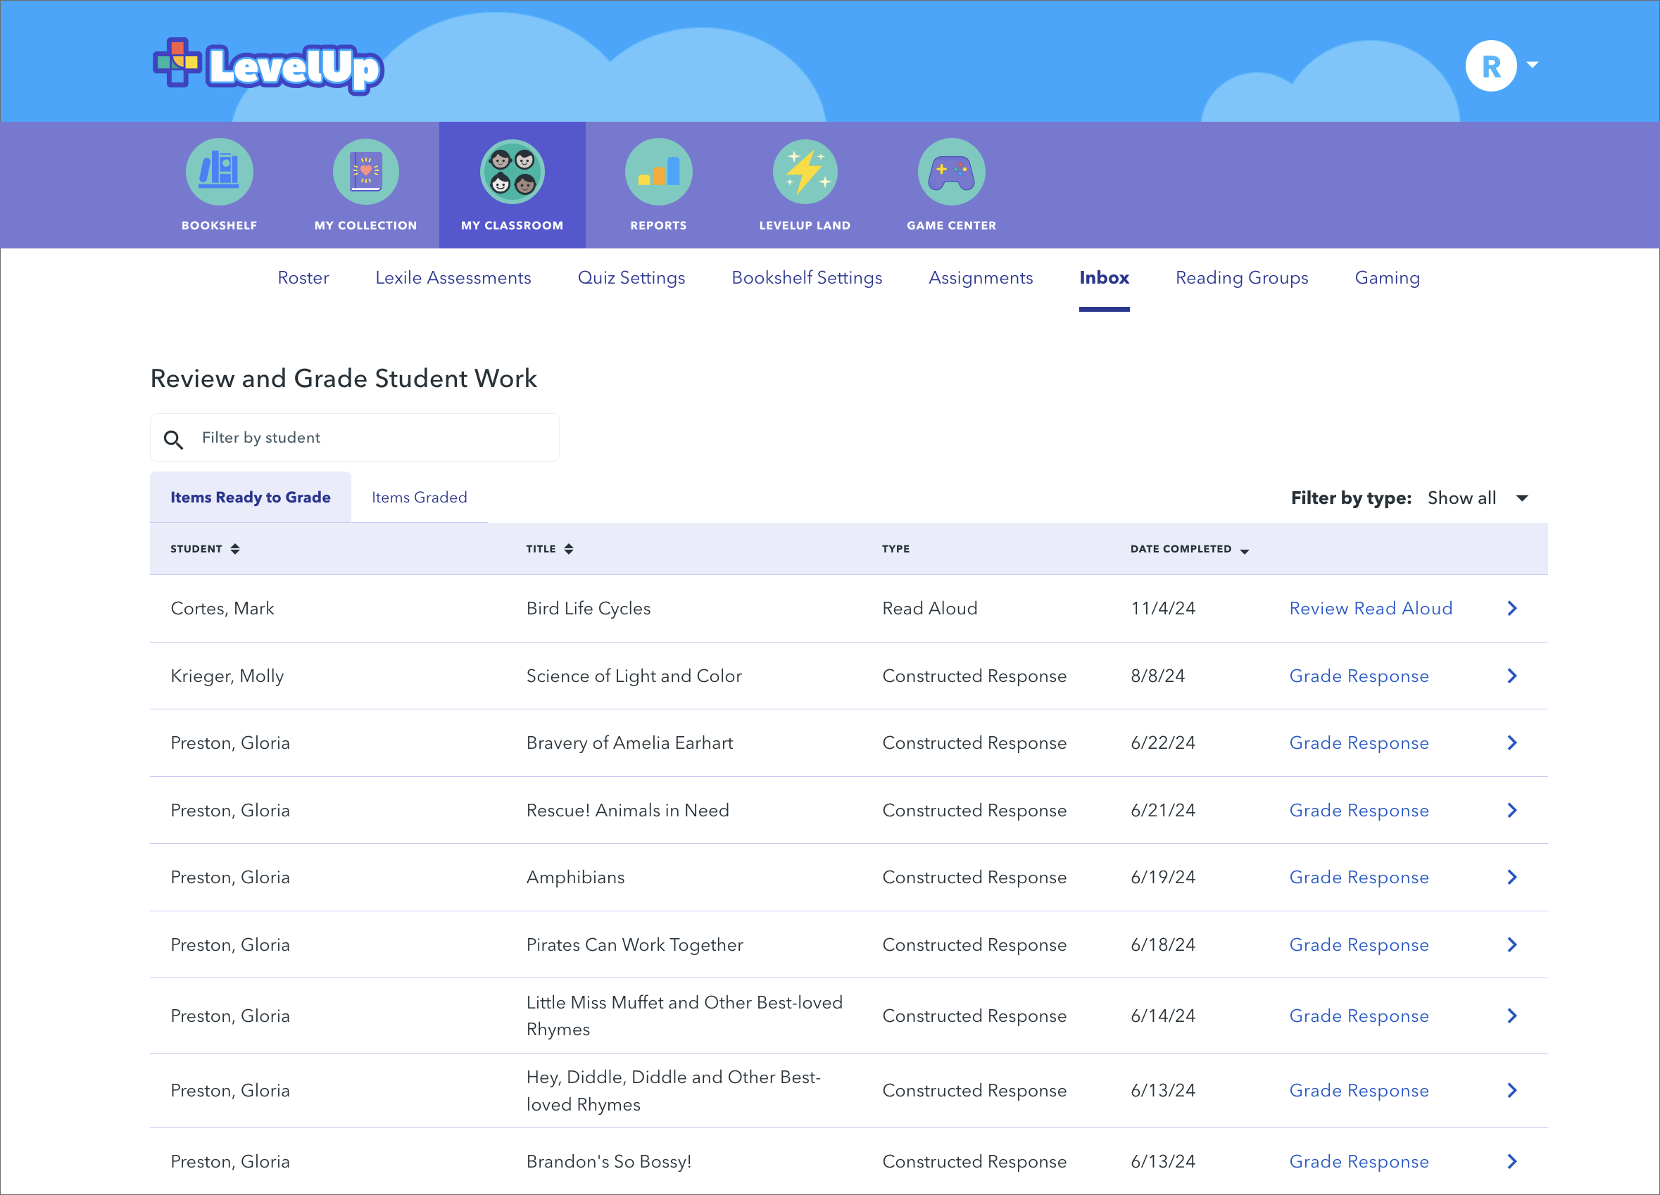The width and height of the screenshot is (1660, 1195).
Task: Sort table by Student column
Action: pyautogui.click(x=235, y=549)
